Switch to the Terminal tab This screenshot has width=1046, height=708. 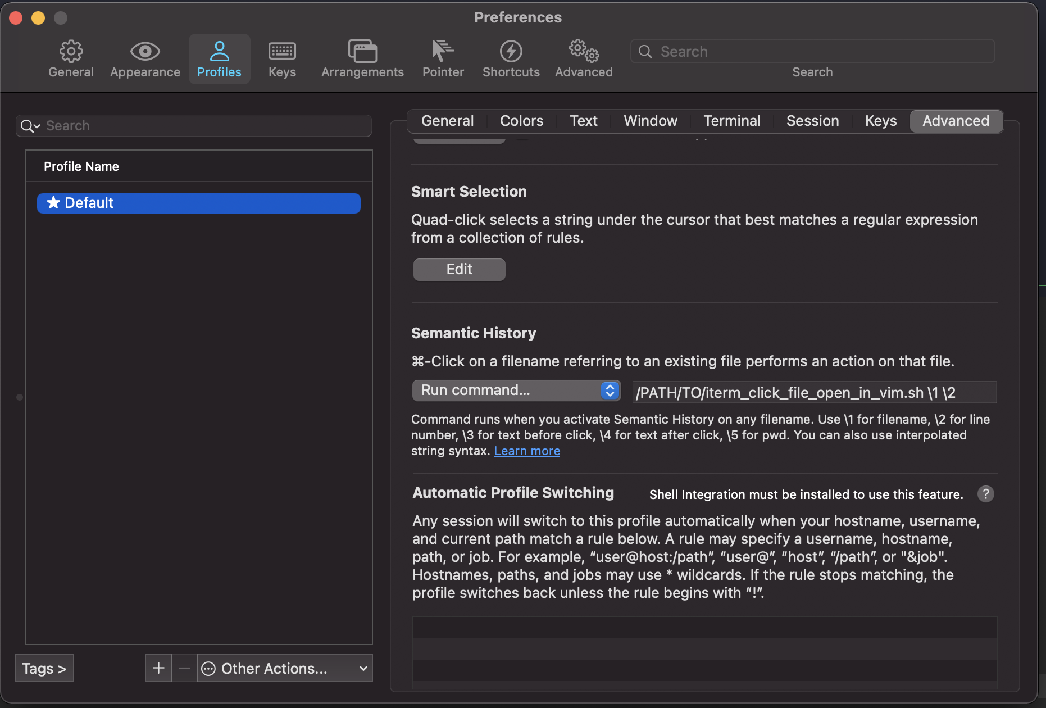tap(732, 121)
